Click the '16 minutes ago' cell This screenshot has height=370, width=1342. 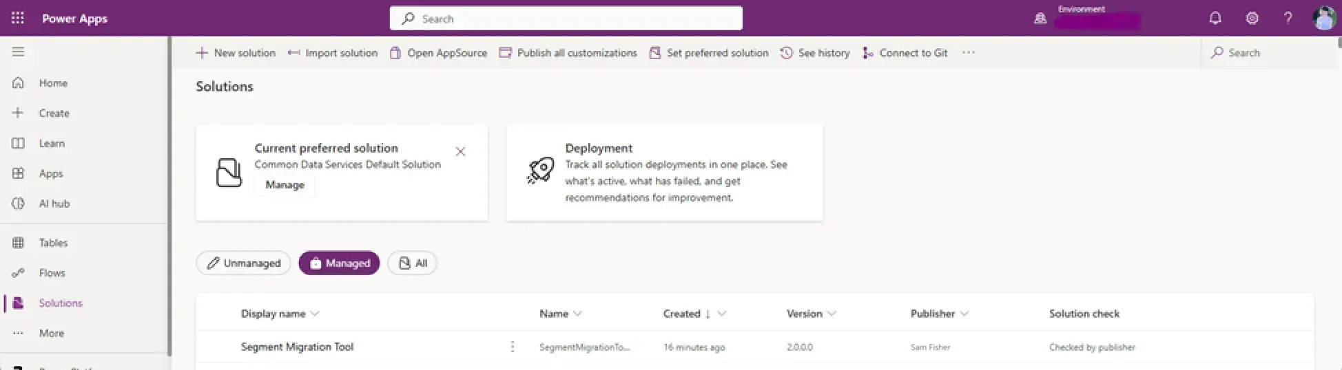pos(694,347)
